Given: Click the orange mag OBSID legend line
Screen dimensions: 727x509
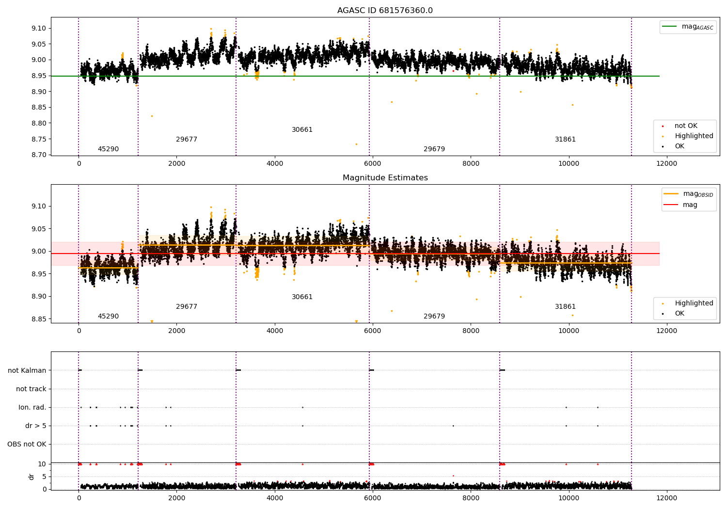Looking at the screenshot, I should point(671,194).
